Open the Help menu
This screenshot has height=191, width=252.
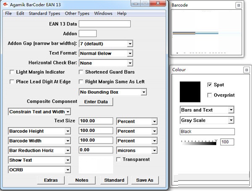pyautogui.click(x=122, y=13)
